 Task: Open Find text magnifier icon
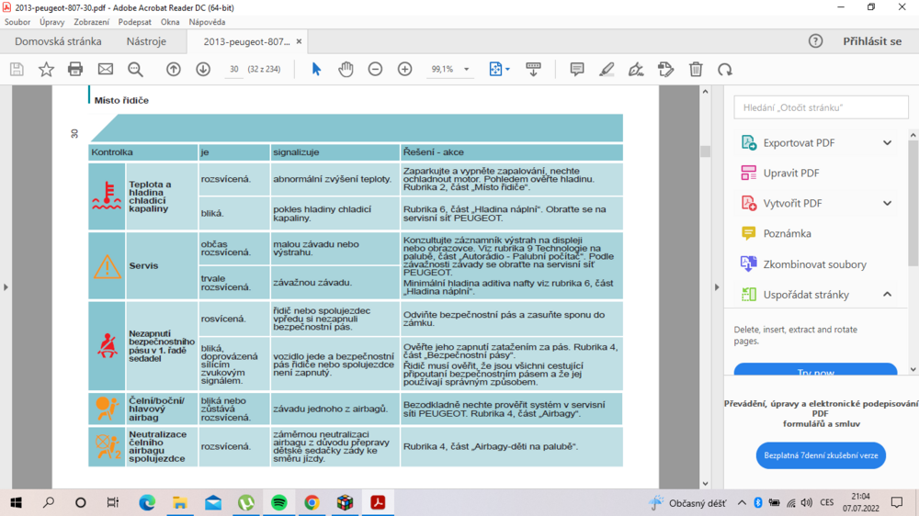135,69
